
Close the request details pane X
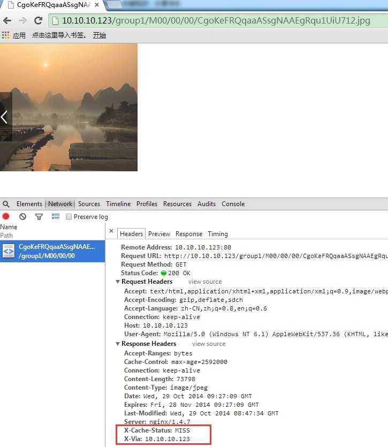click(x=111, y=231)
